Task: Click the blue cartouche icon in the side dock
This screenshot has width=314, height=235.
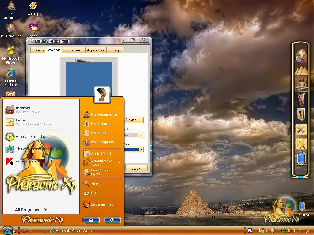Action: tap(301, 159)
